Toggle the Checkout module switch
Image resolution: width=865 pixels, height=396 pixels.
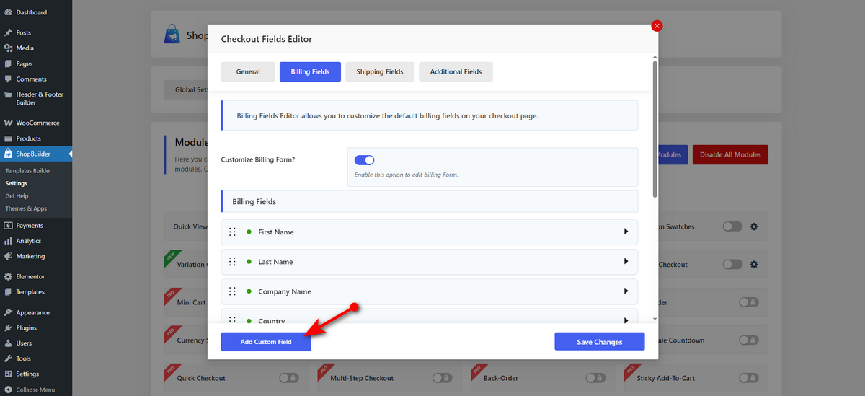click(732, 265)
